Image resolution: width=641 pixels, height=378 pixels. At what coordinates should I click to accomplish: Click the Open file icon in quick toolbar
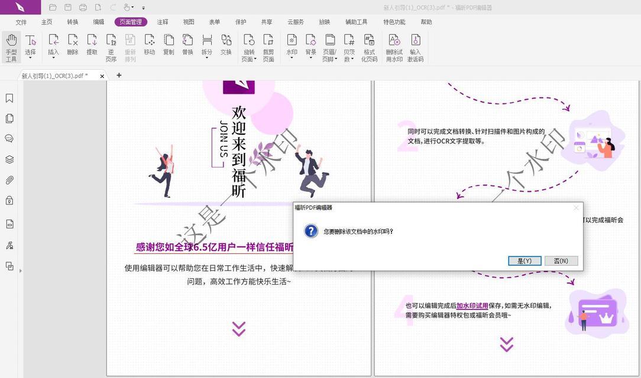pos(52,7)
